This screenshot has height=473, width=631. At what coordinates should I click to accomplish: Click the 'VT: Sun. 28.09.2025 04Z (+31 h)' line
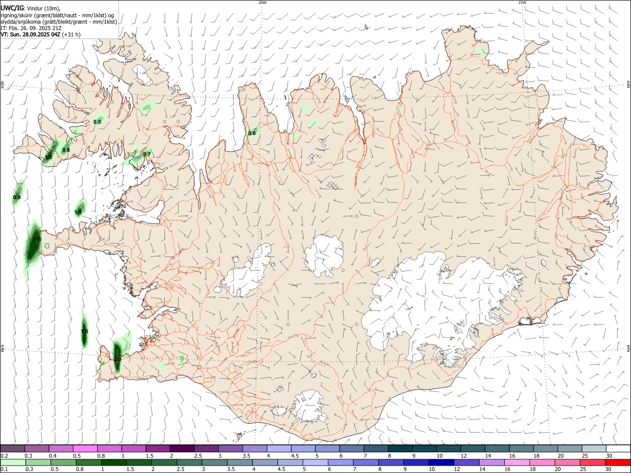click(40, 34)
